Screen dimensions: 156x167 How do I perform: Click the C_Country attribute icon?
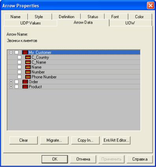[28, 57]
